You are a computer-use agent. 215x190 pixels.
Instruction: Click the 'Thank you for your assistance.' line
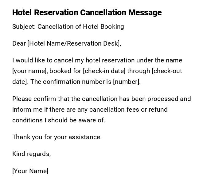[x=57, y=137]
